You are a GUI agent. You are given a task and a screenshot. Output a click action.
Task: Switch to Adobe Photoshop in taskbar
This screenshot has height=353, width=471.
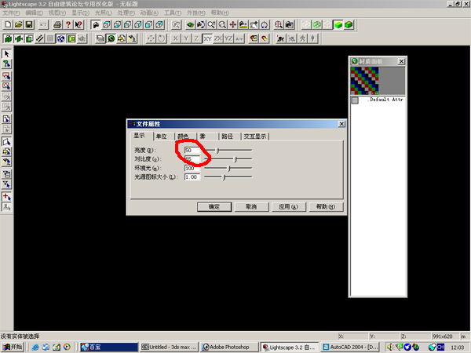(229, 347)
